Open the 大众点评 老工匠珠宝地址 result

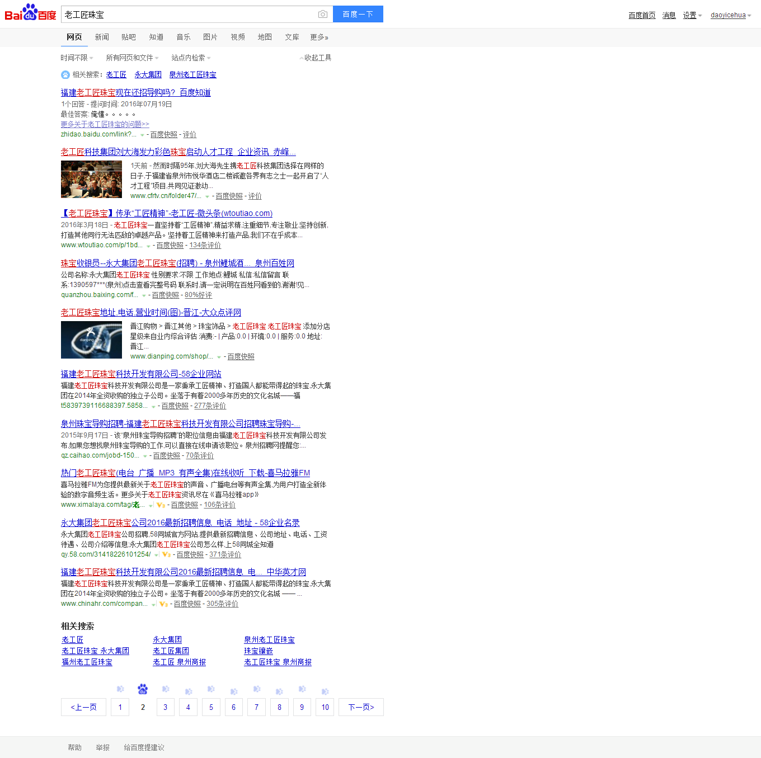click(x=151, y=313)
